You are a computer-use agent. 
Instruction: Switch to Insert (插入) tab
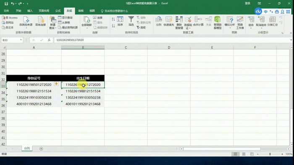[x=30, y=11]
